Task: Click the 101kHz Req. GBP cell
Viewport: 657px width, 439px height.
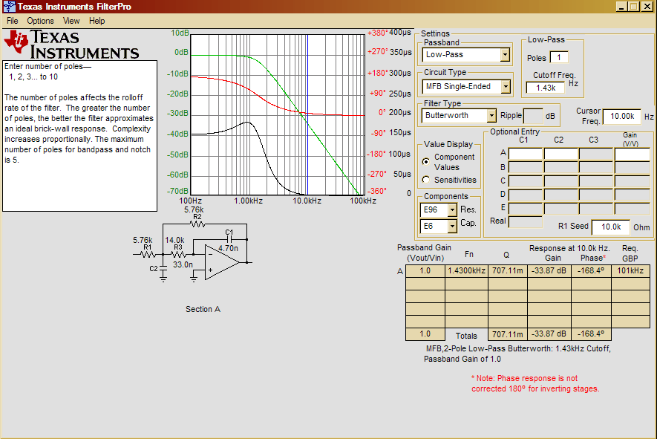Action: pyautogui.click(x=630, y=271)
